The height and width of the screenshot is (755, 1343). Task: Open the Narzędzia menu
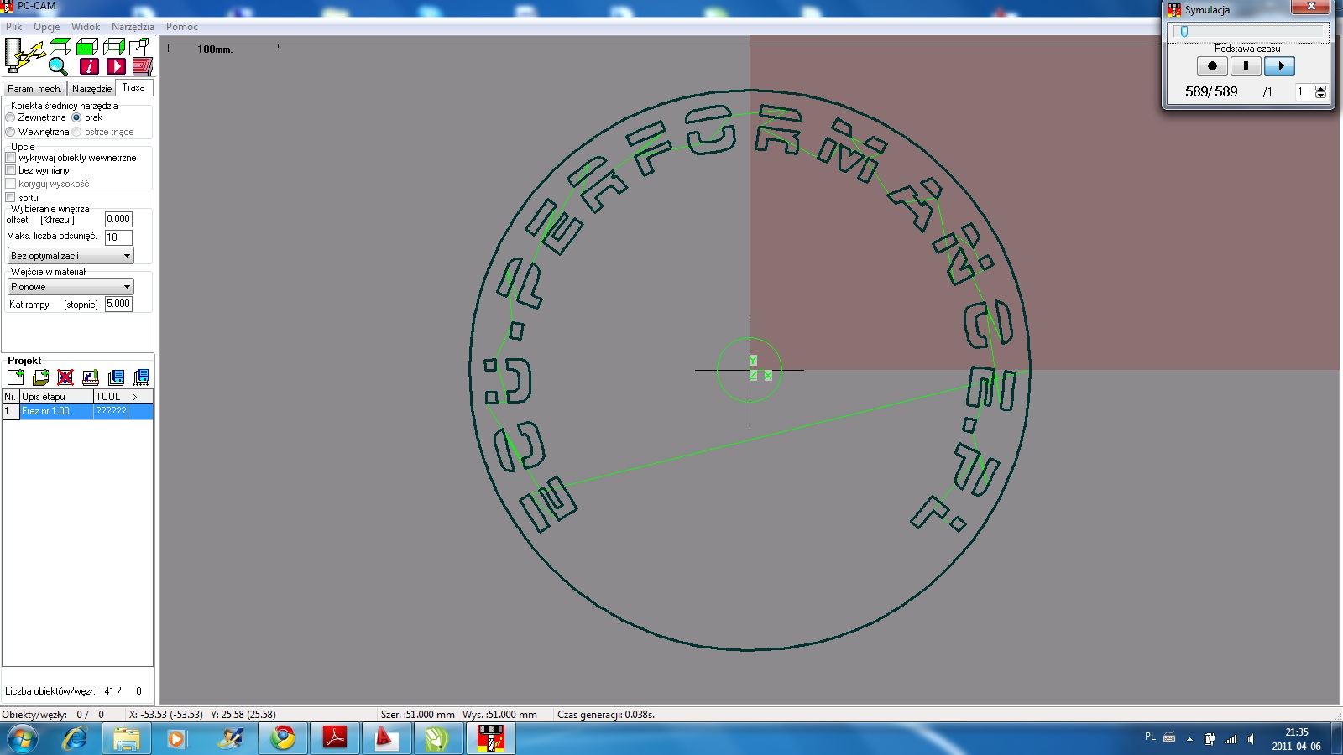pyautogui.click(x=133, y=27)
